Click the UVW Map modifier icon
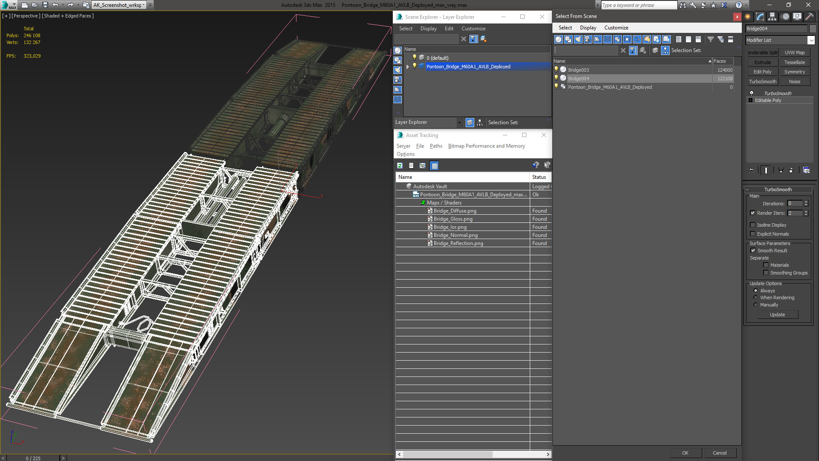This screenshot has height=461, width=819. click(x=796, y=53)
